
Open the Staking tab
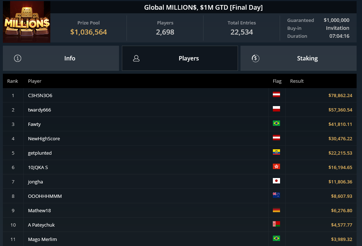tap(298, 58)
